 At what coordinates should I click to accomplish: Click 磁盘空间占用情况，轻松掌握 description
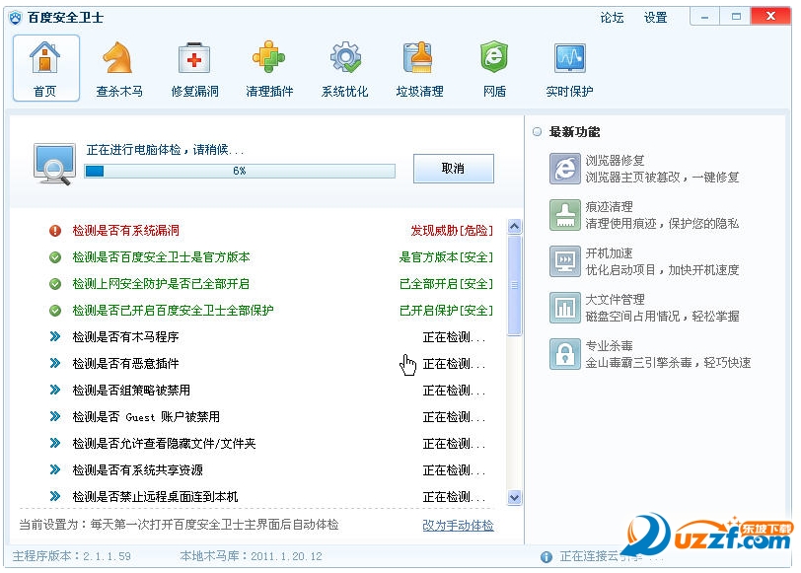click(662, 317)
